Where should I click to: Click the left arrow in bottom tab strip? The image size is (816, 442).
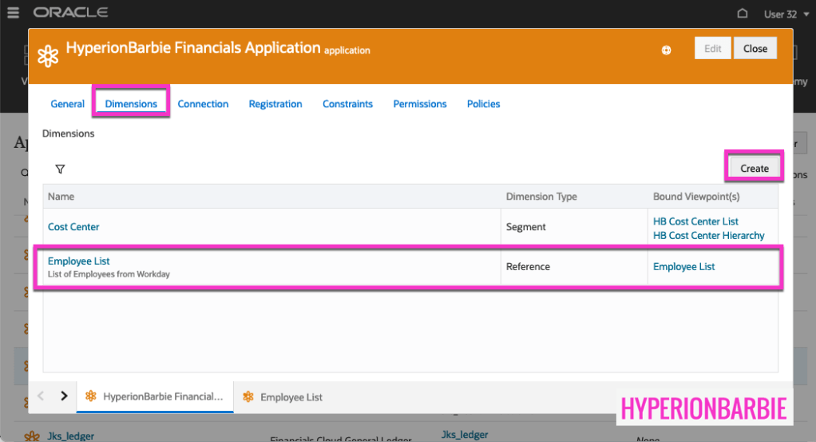pyautogui.click(x=42, y=396)
